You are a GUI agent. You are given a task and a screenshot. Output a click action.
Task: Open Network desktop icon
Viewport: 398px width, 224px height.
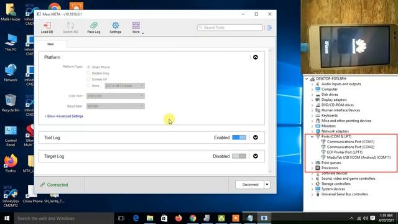click(x=11, y=73)
